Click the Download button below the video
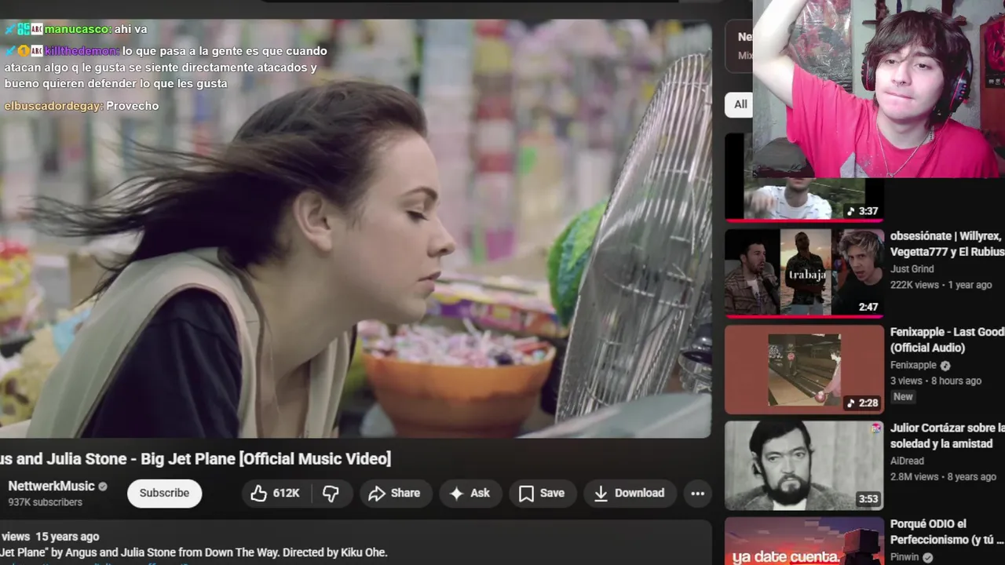This screenshot has width=1005, height=565. click(630, 493)
